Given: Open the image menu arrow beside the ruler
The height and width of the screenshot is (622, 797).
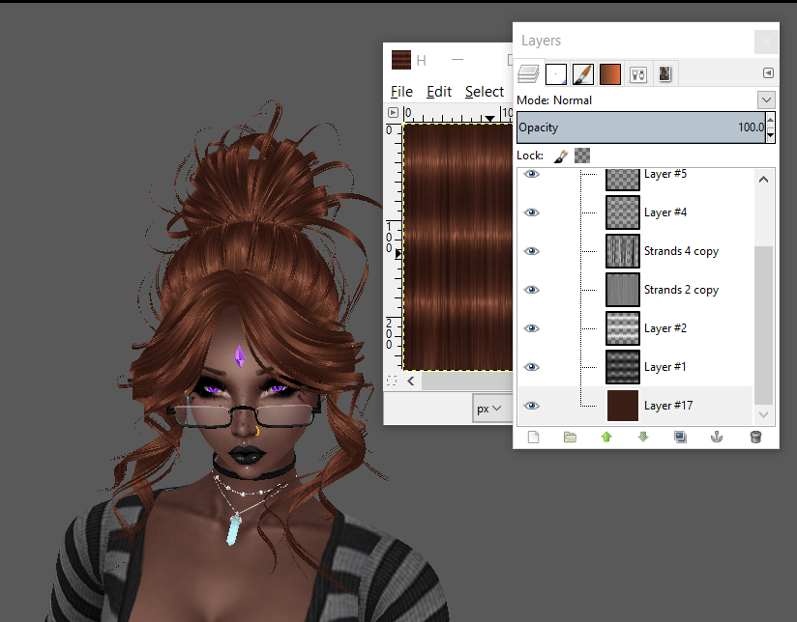Looking at the screenshot, I should coord(393,112).
